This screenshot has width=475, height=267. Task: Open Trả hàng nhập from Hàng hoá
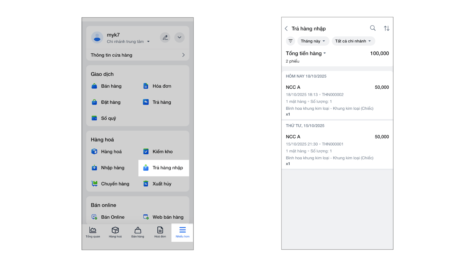[x=164, y=168]
